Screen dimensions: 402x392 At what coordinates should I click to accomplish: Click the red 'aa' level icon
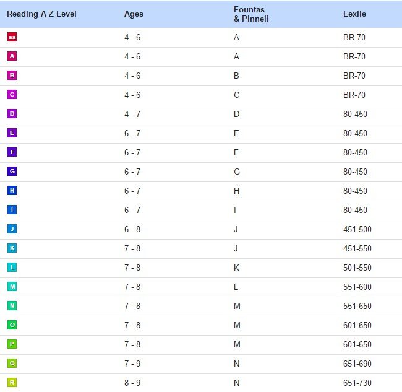coord(12,37)
